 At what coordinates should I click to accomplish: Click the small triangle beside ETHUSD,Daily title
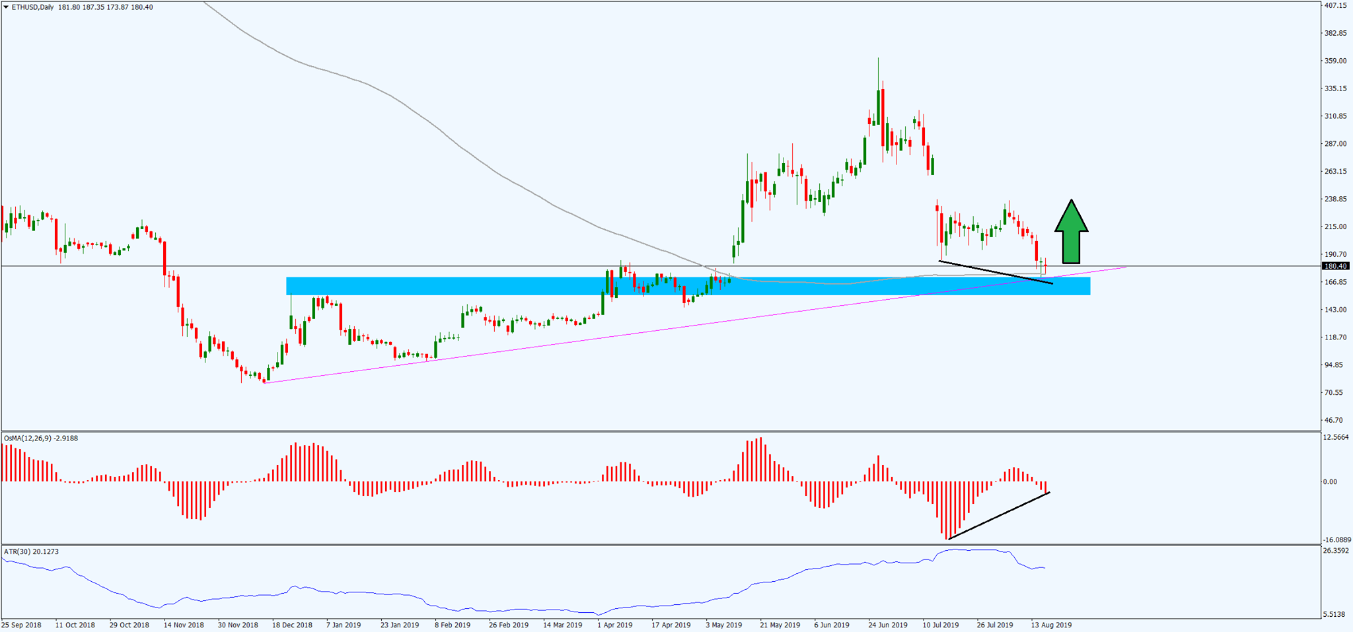tap(6, 7)
